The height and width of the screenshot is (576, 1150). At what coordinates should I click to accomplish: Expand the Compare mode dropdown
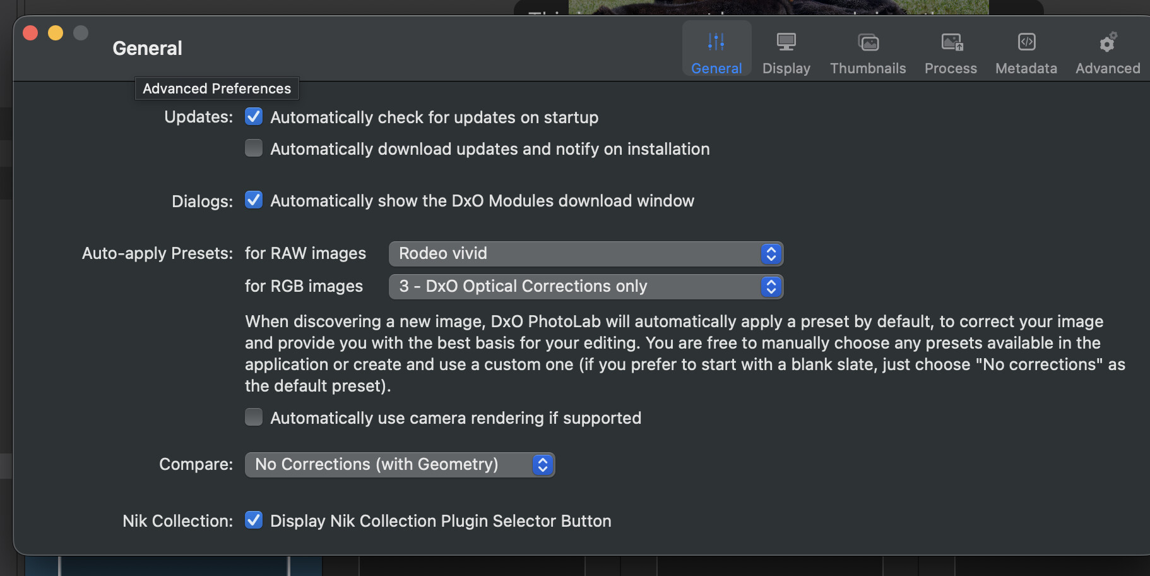pyautogui.click(x=400, y=465)
